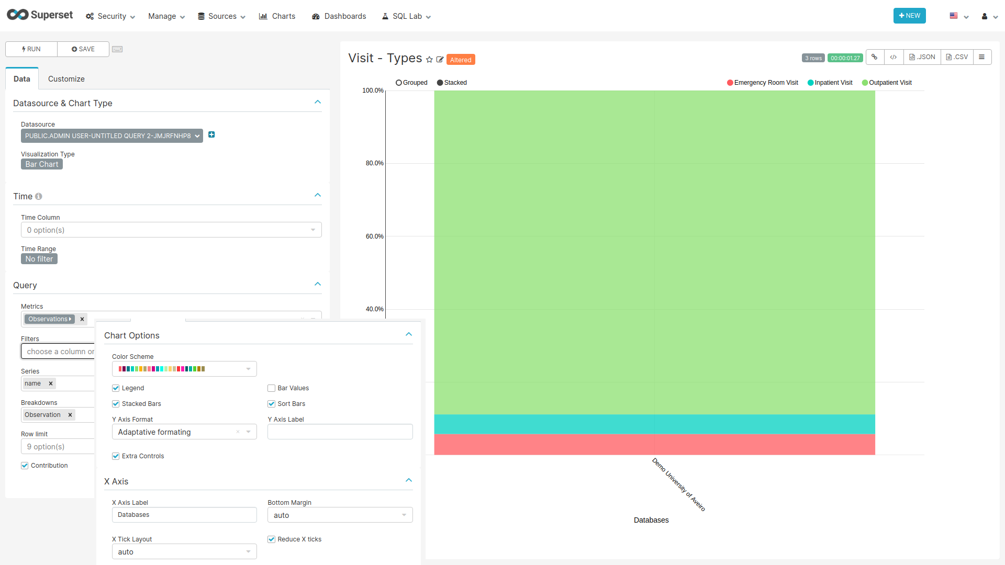Open the Security menu
Screen dimensions: 1005x565
tap(110, 16)
